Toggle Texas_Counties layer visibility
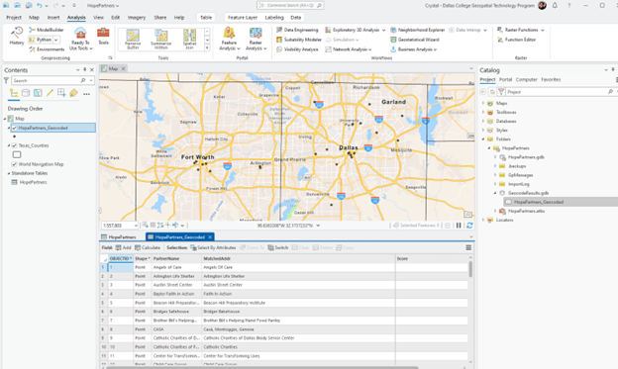 pos(15,145)
